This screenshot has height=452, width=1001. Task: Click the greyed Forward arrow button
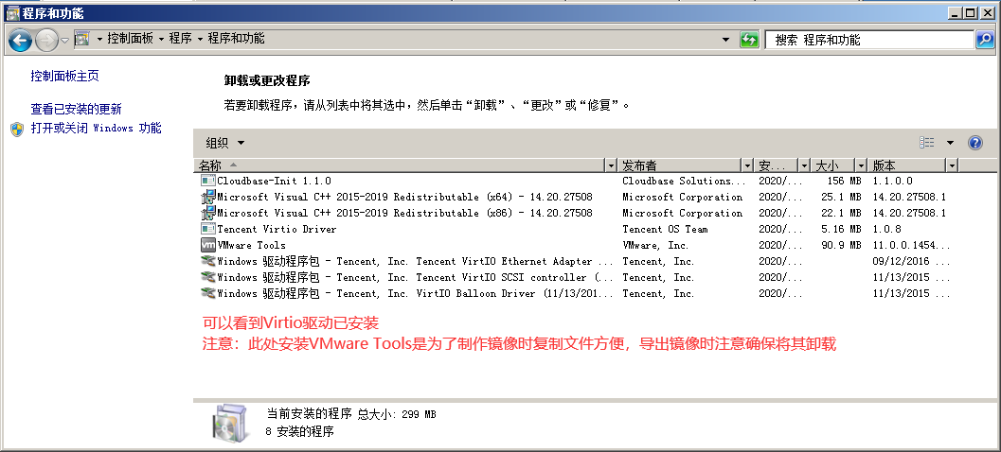click(x=46, y=41)
